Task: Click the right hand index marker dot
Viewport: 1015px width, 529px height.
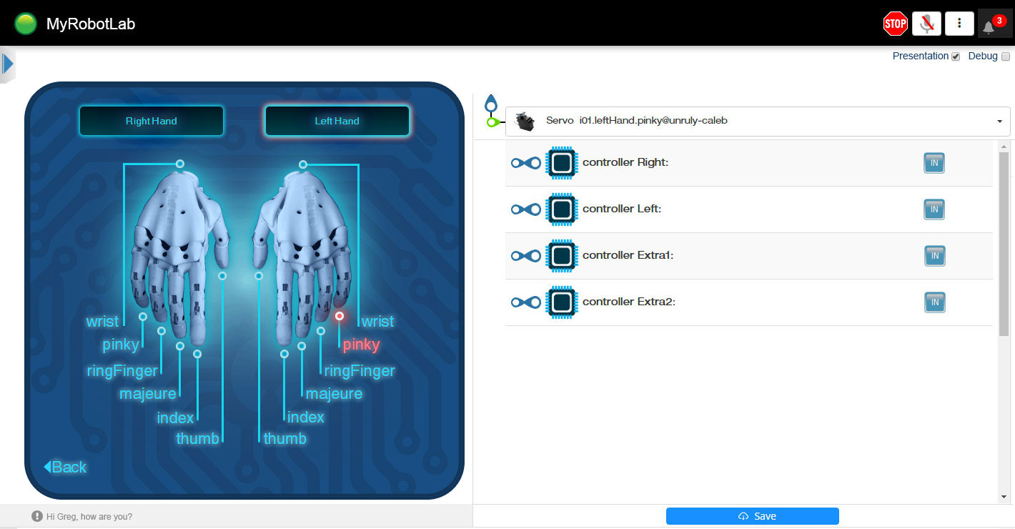Action: point(197,354)
